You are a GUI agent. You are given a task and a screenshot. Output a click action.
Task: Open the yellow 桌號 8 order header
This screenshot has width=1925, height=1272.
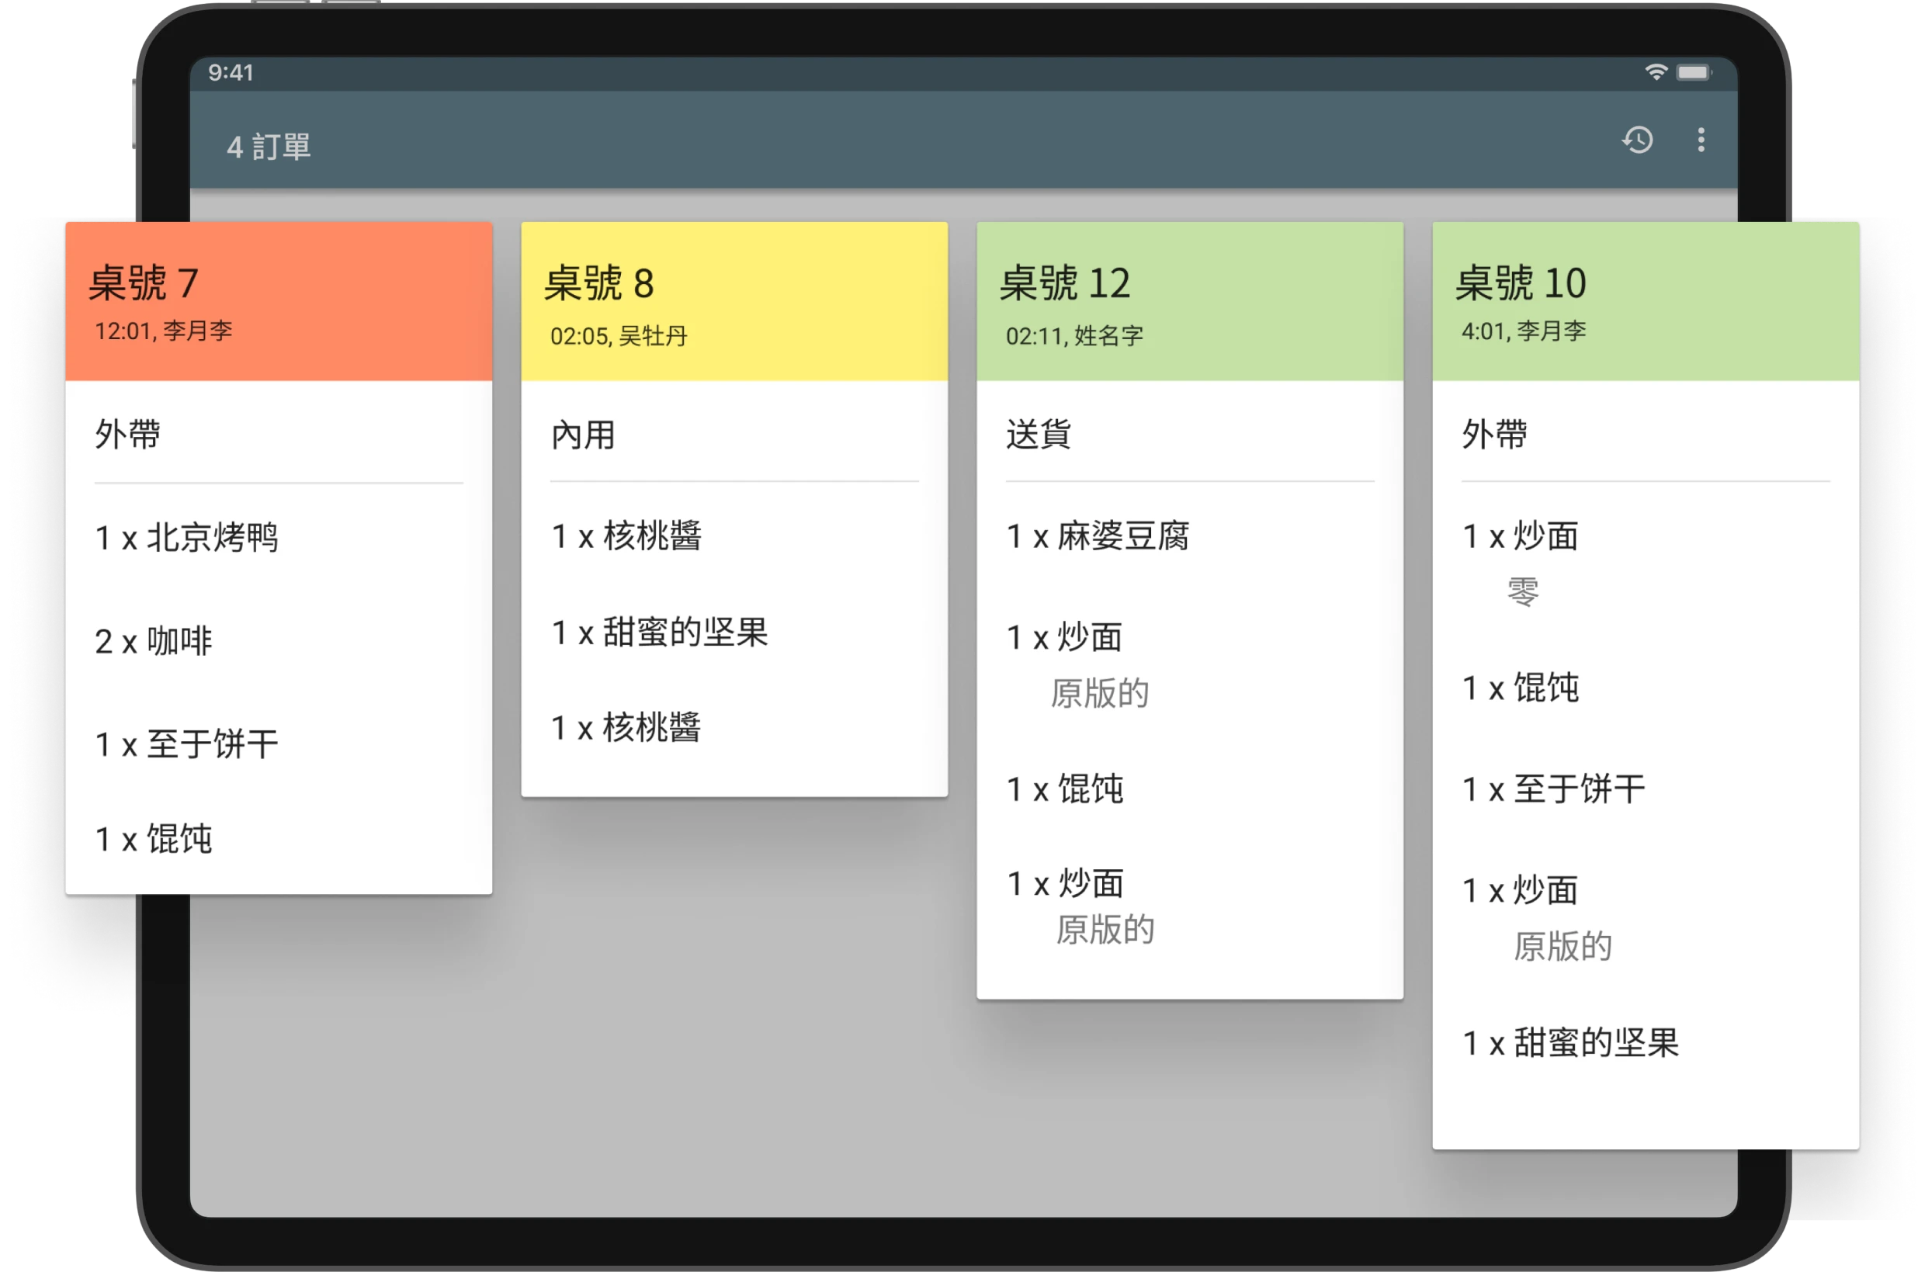pyautogui.click(x=734, y=301)
